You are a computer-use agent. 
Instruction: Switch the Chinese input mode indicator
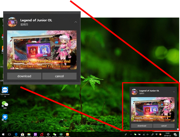pyautogui.click(x=156, y=134)
